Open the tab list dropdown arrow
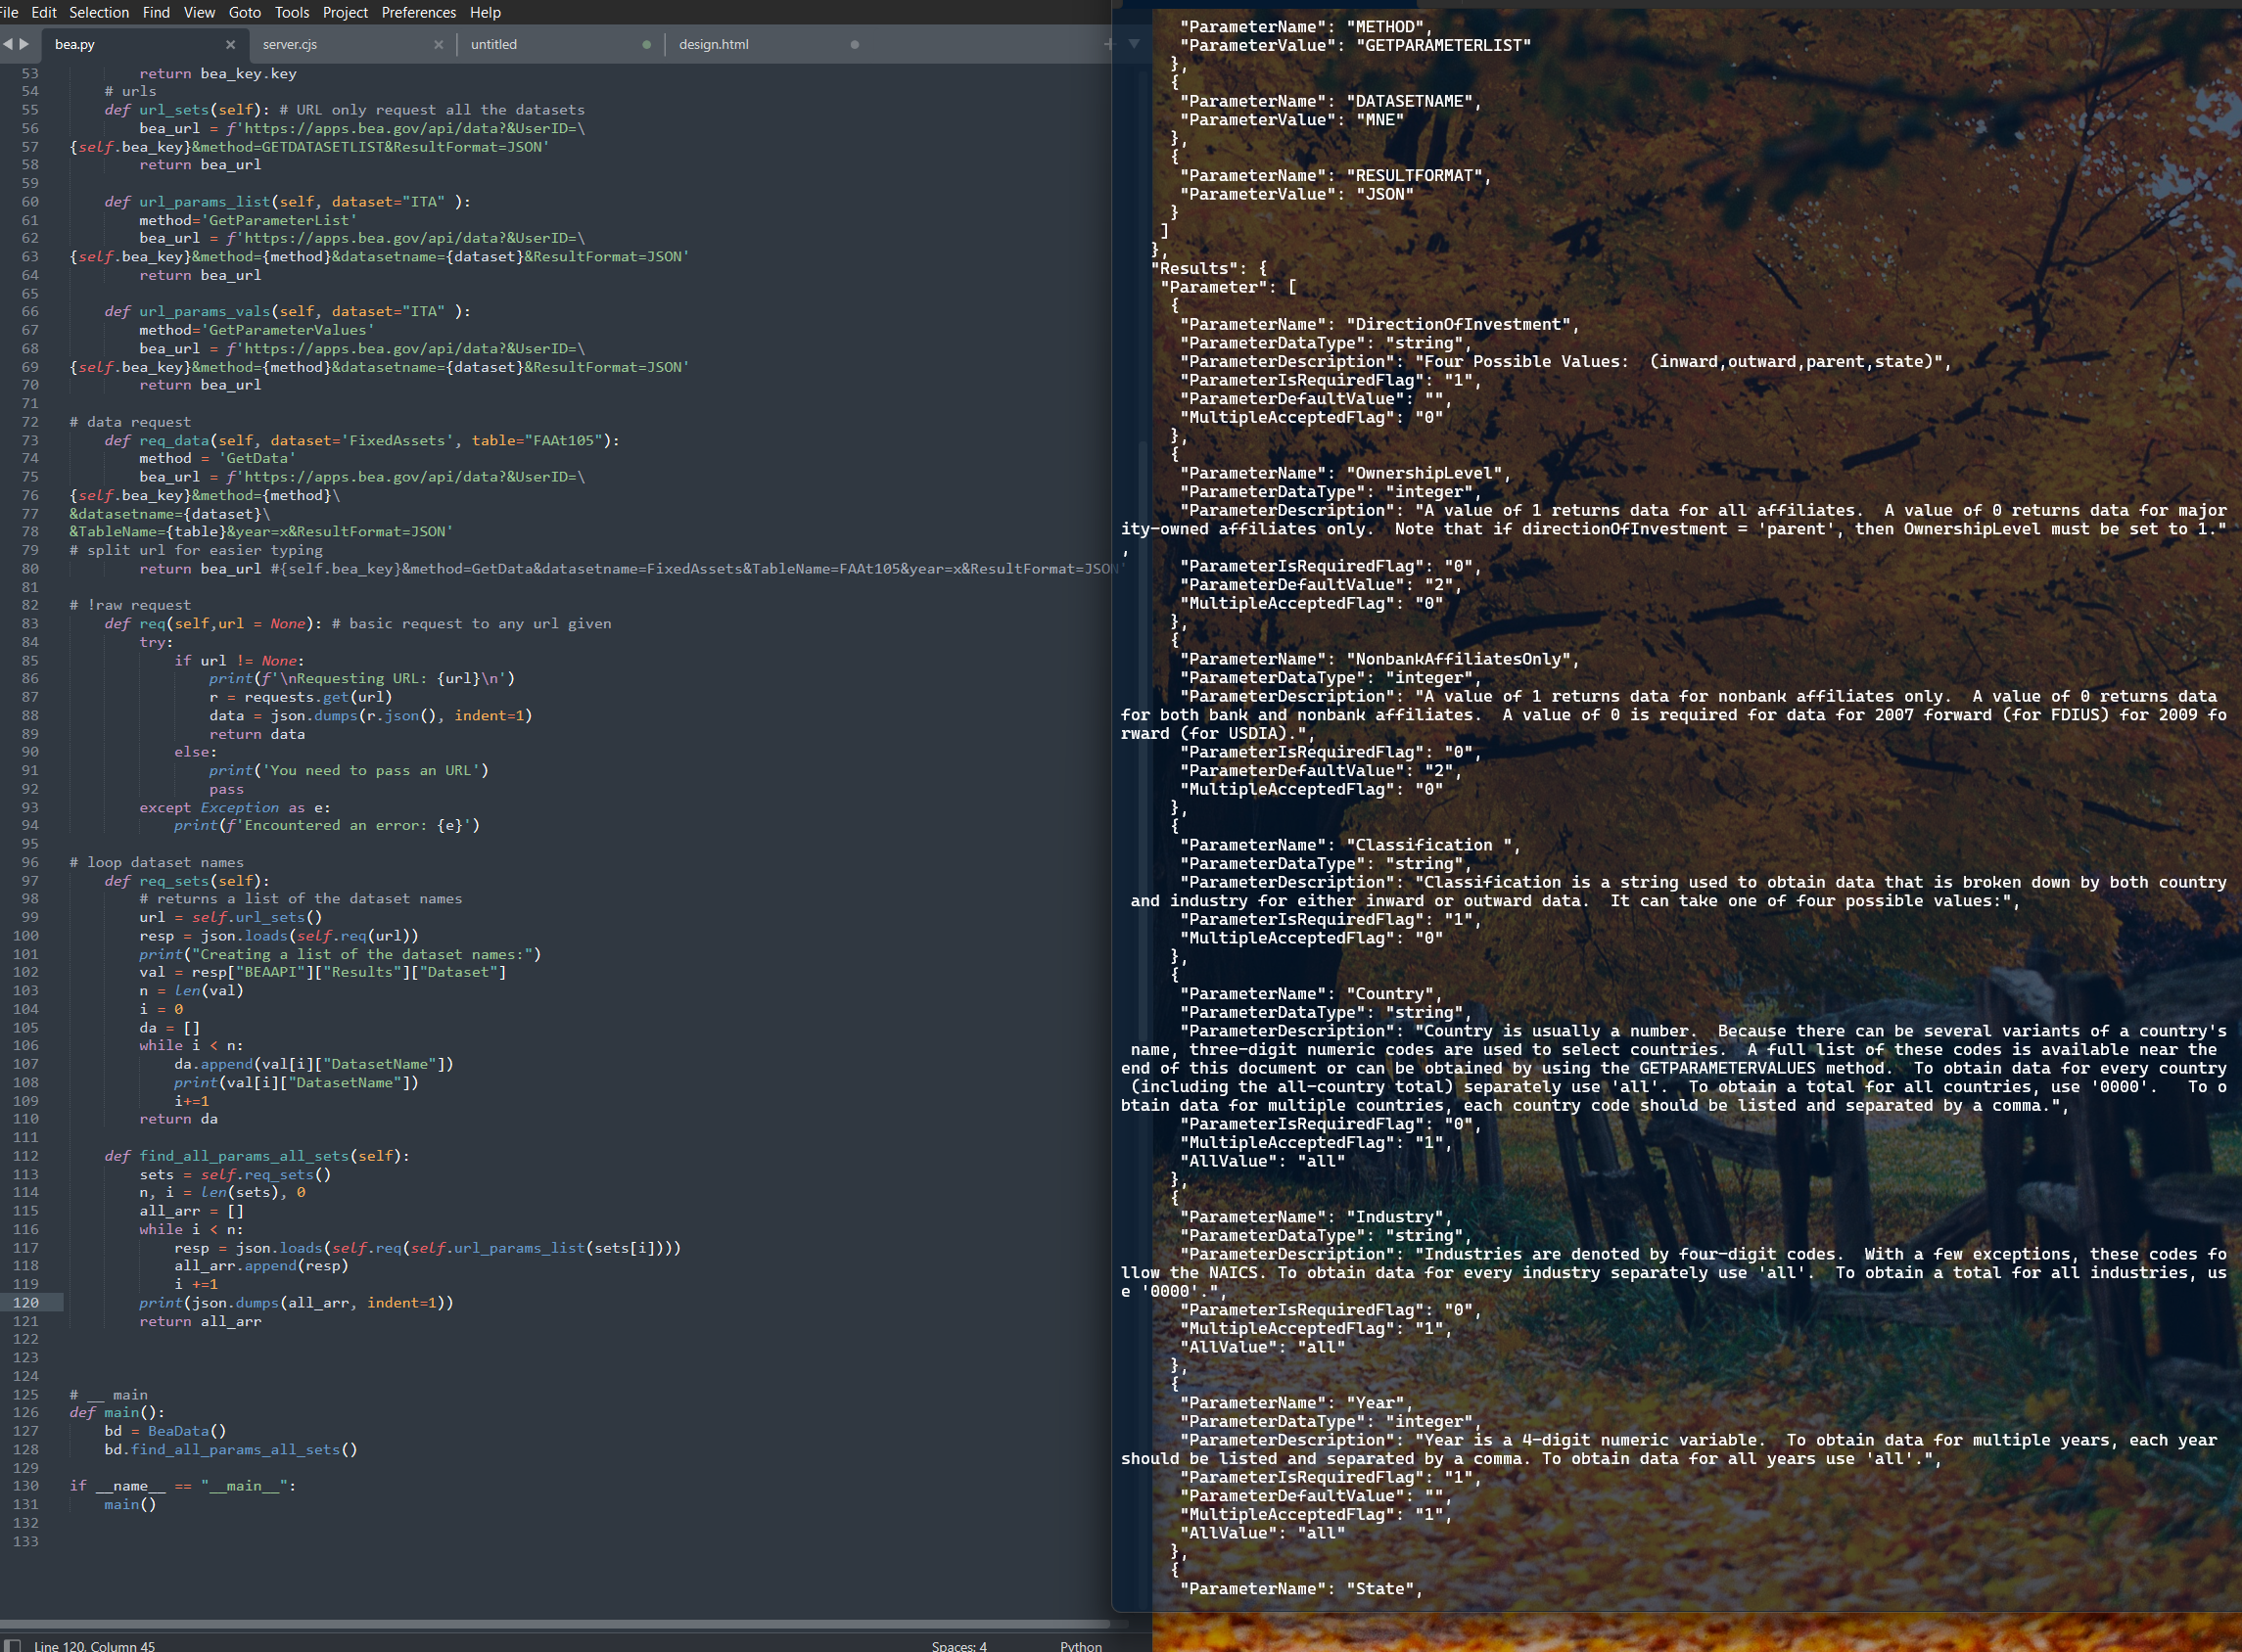This screenshot has width=2242, height=1652. 1134,44
